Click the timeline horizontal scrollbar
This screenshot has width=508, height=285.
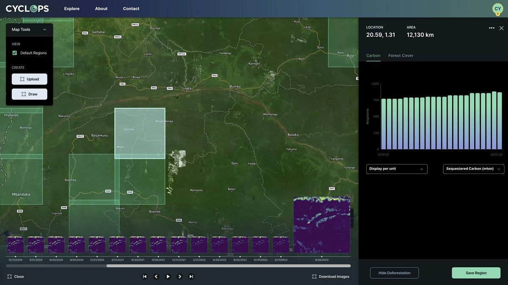[x=229, y=266]
